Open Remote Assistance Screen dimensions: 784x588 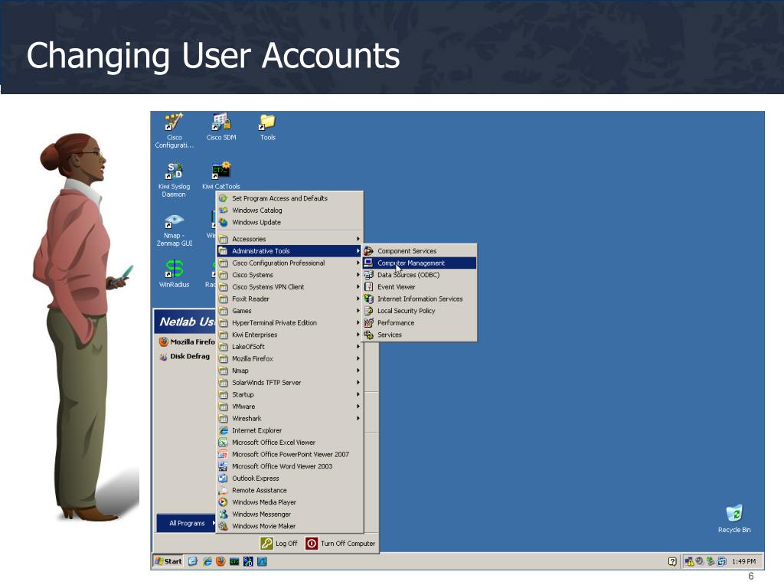[x=289, y=491]
